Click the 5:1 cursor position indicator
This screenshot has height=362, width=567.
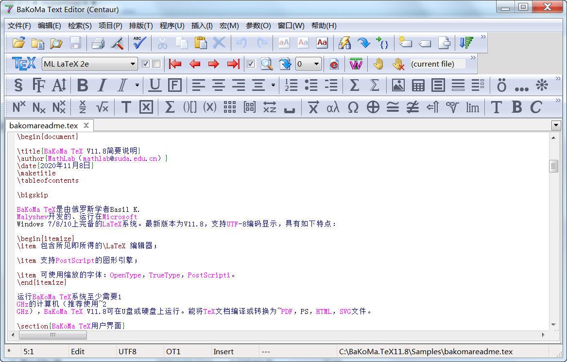tap(44, 351)
